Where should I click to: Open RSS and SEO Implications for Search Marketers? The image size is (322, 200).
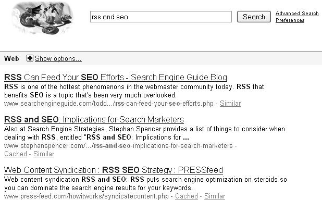click(x=94, y=119)
